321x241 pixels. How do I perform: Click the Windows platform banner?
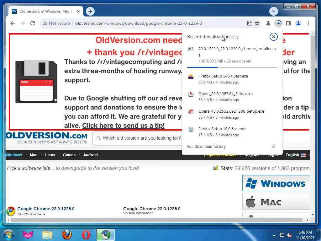click(x=276, y=183)
